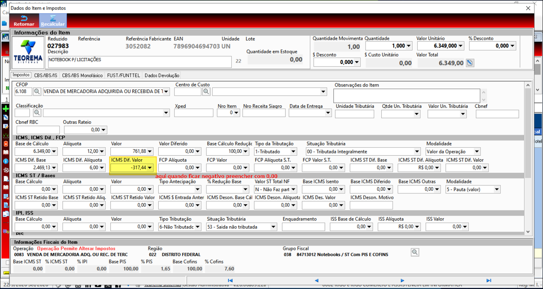This screenshot has height=289, width=543.
Task: Recalculate taxes with the Recalcular button
Action: (53, 20)
